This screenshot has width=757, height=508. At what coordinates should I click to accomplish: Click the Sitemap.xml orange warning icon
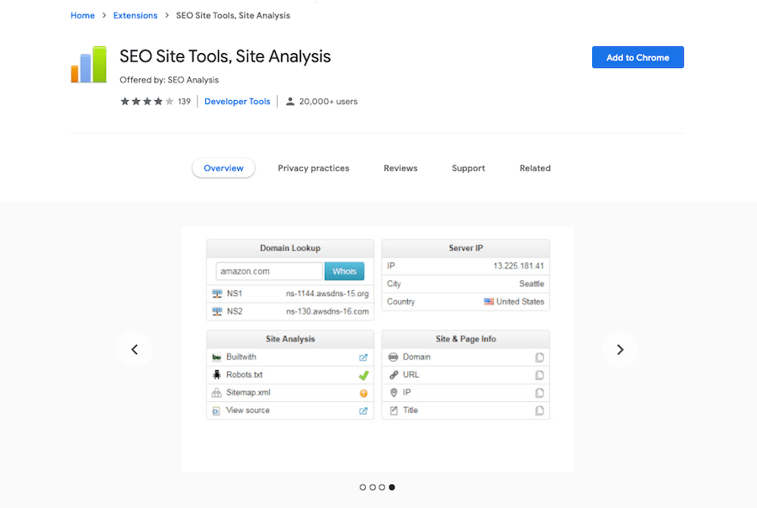coord(363,393)
